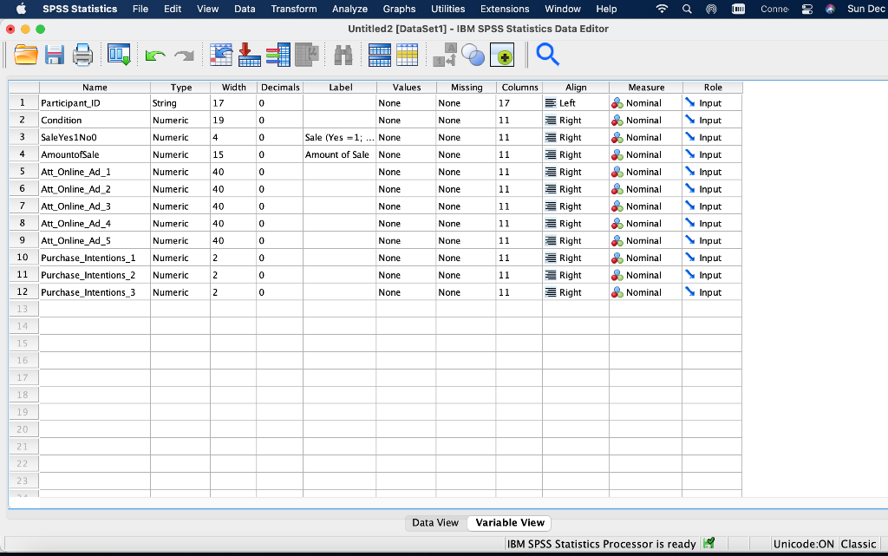Click empty Name cell in row 13
This screenshot has width=888, height=556.
[95, 309]
